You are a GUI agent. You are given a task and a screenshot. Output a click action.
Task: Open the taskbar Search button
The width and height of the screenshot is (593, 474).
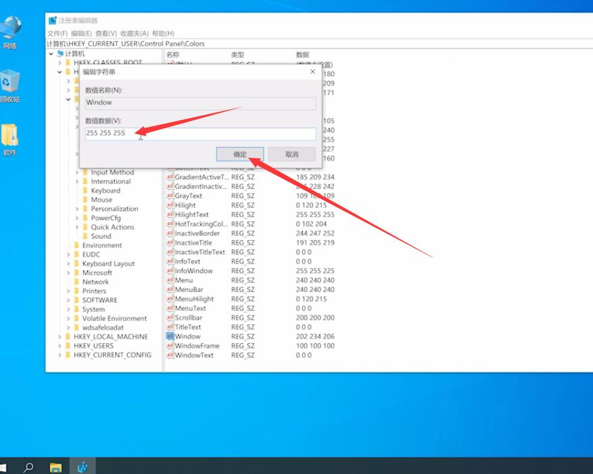click(x=28, y=467)
